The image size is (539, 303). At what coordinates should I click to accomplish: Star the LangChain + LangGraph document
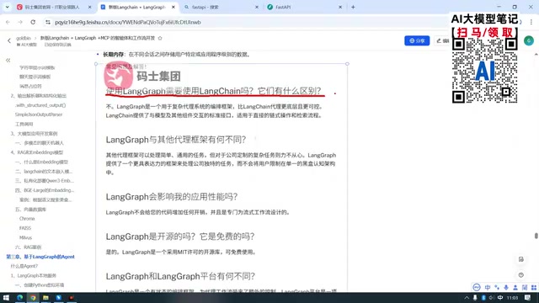(160, 38)
